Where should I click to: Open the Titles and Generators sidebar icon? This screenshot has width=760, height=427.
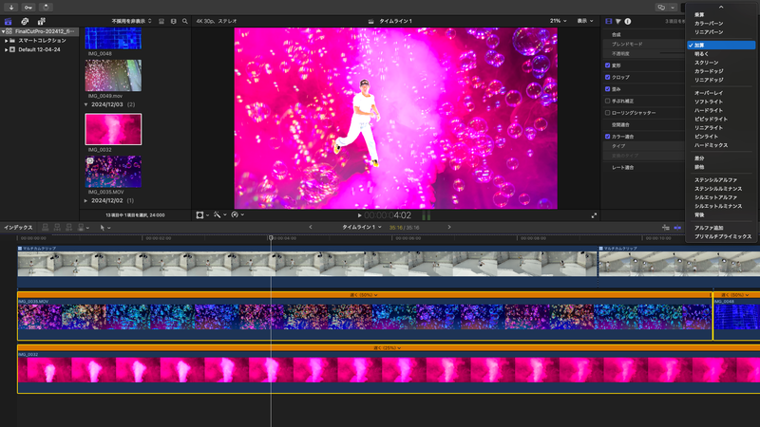(x=41, y=21)
